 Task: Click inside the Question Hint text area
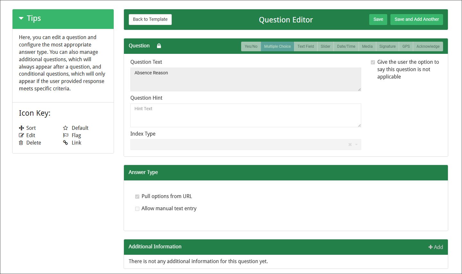[246, 115]
